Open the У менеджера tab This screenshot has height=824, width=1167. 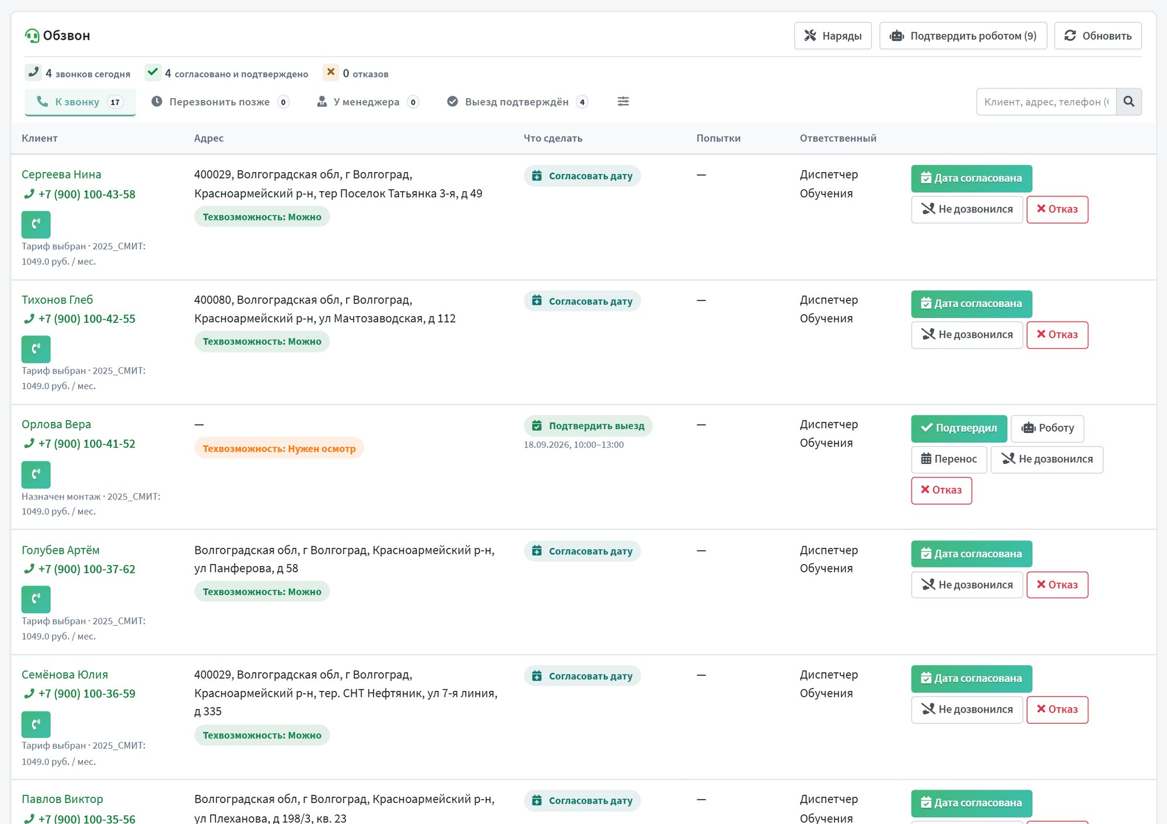pyautogui.click(x=368, y=102)
